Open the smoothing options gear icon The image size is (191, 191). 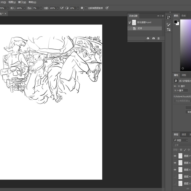click(x=82, y=8)
